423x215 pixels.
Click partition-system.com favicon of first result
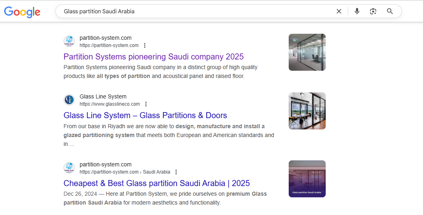[69, 41]
